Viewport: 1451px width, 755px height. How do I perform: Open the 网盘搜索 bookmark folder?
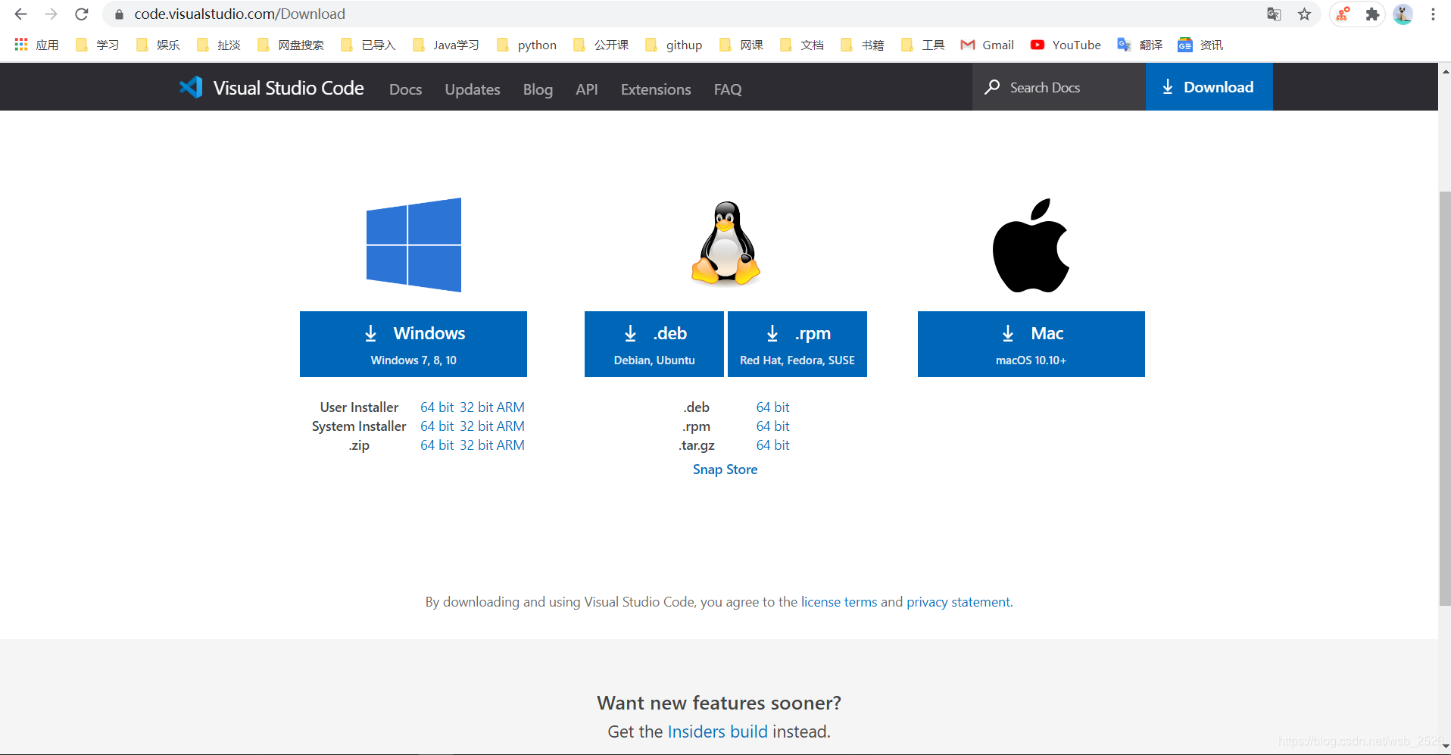[x=291, y=45]
